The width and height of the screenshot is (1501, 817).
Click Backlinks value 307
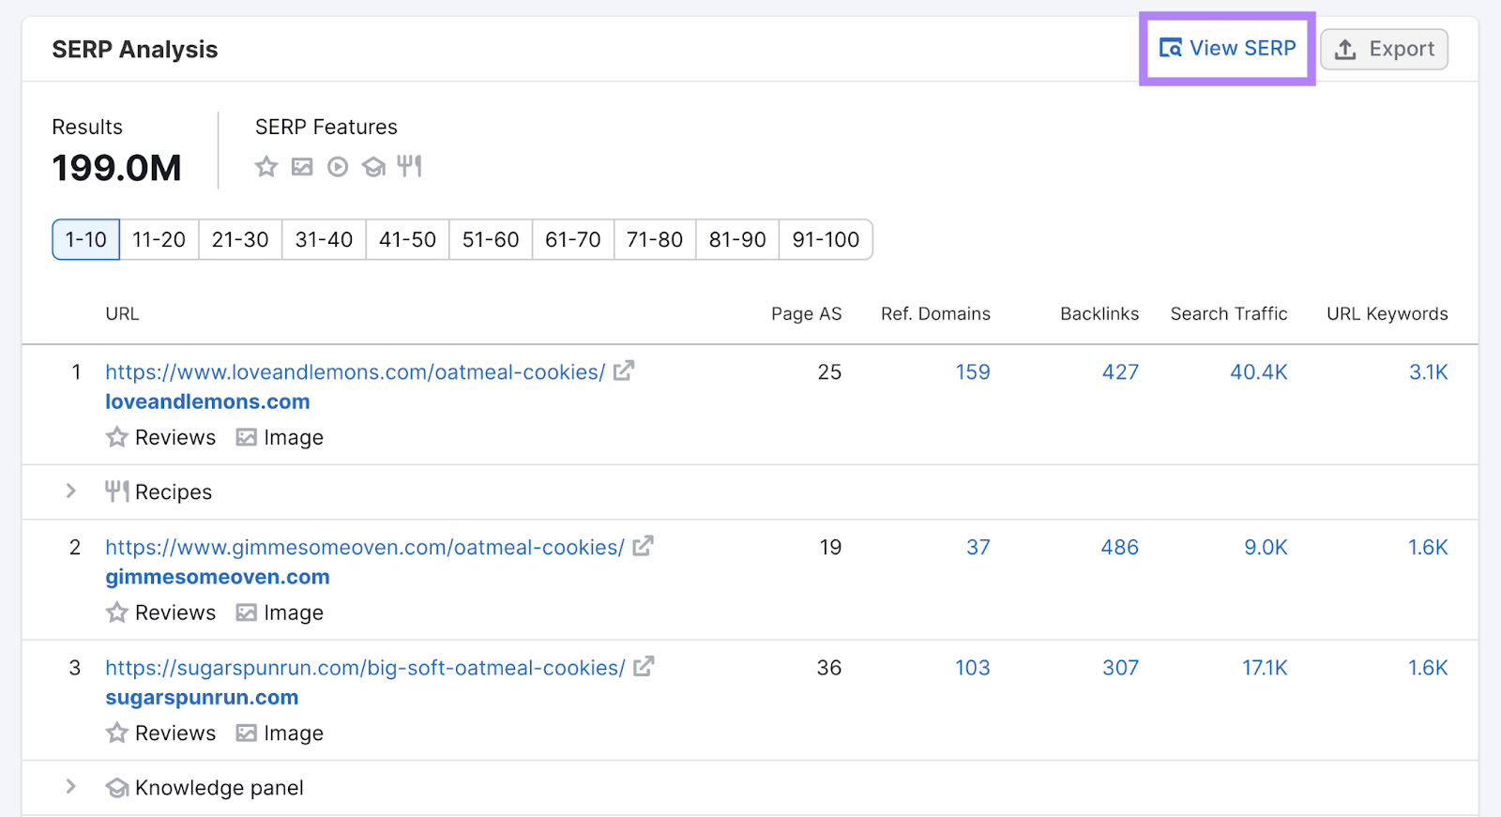[1120, 668]
